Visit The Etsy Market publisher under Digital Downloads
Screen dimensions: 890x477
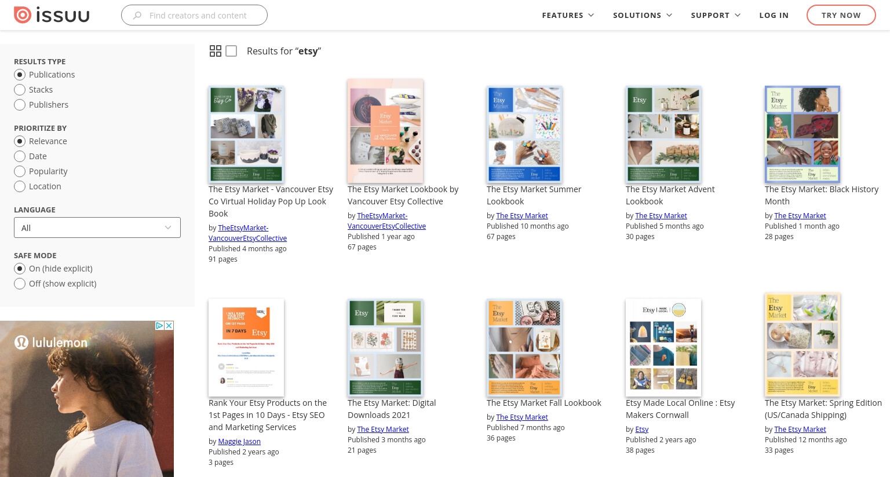[383, 430]
